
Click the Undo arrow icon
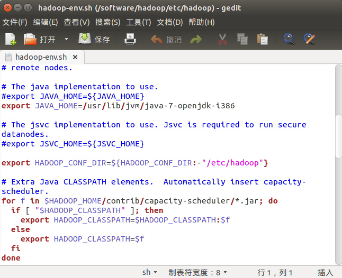coord(157,39)
